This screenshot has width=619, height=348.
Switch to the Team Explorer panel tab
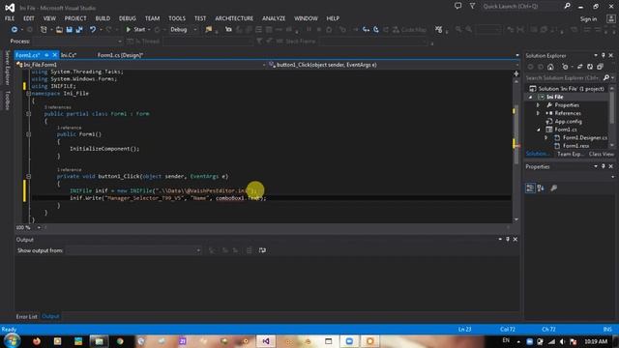pyautogui.click(x=571, y=155)
